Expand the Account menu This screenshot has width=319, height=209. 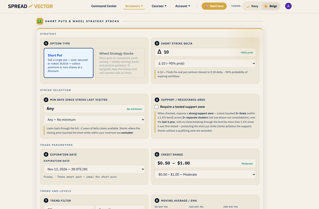click(x=183, y=6)
